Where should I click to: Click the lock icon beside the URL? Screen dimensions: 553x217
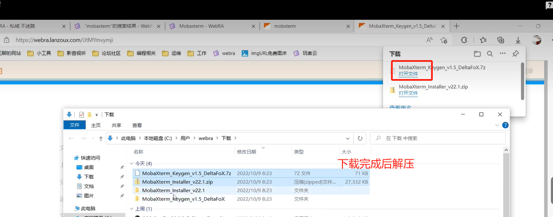coord(6,40)
